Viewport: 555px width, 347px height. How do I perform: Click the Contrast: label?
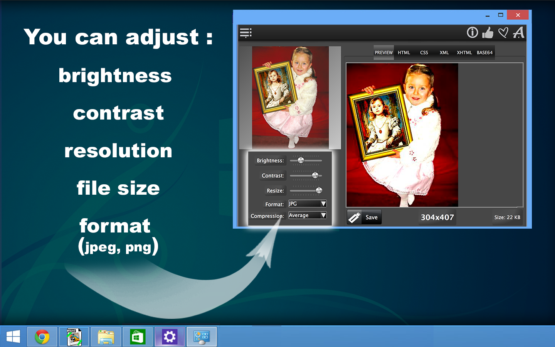[x=273, y=175]
